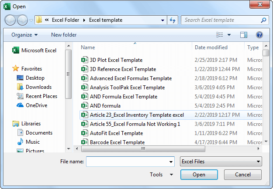Open the Tools menu dropdown
Image resolution: width=273 pixels, height=189 pixels.
[162, 175]
